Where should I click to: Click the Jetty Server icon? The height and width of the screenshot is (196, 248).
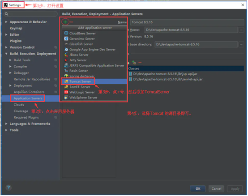click(x=66, y=60)
